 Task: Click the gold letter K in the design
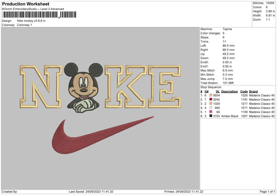(x=126, y=86)
